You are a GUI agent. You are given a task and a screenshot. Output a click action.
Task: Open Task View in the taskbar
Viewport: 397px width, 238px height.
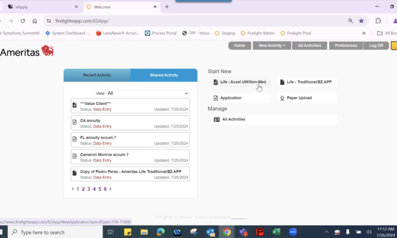click(x=111, y=232)
